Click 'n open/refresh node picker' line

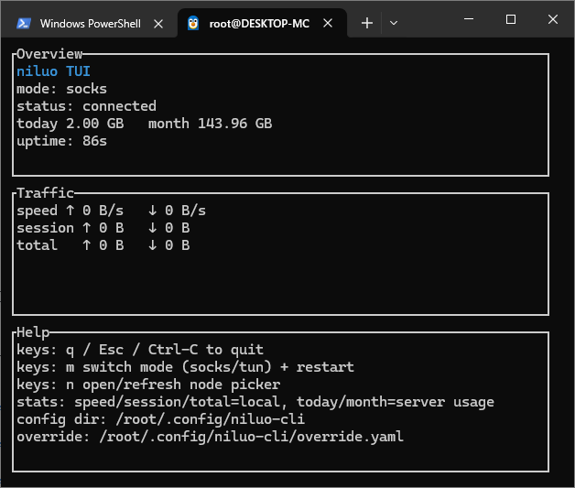tap(148, 385)
